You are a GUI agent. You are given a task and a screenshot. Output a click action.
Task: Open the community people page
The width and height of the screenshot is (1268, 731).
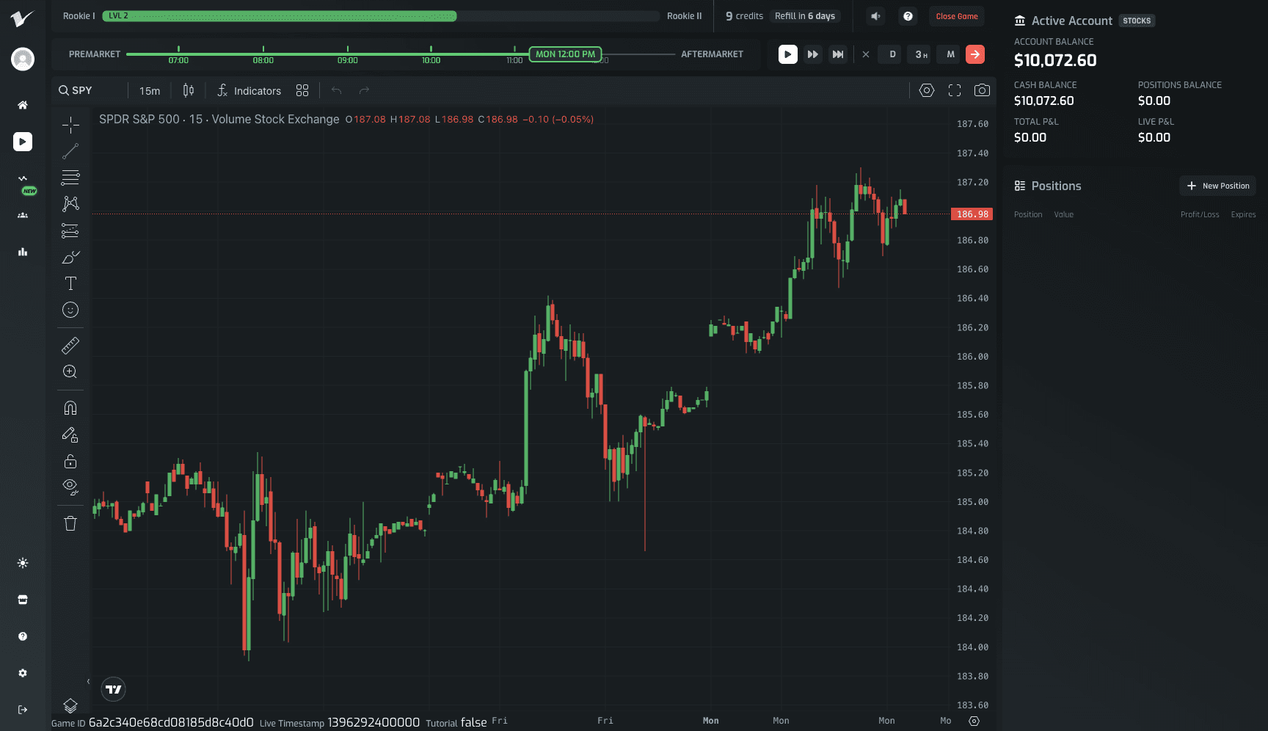tap(23, 215)
